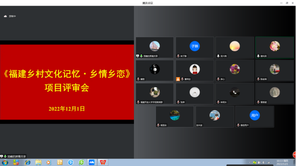This screenshot has width=296, height=166.
Task: Click the 项目评审会 slide heading
Action: (67, 88)
